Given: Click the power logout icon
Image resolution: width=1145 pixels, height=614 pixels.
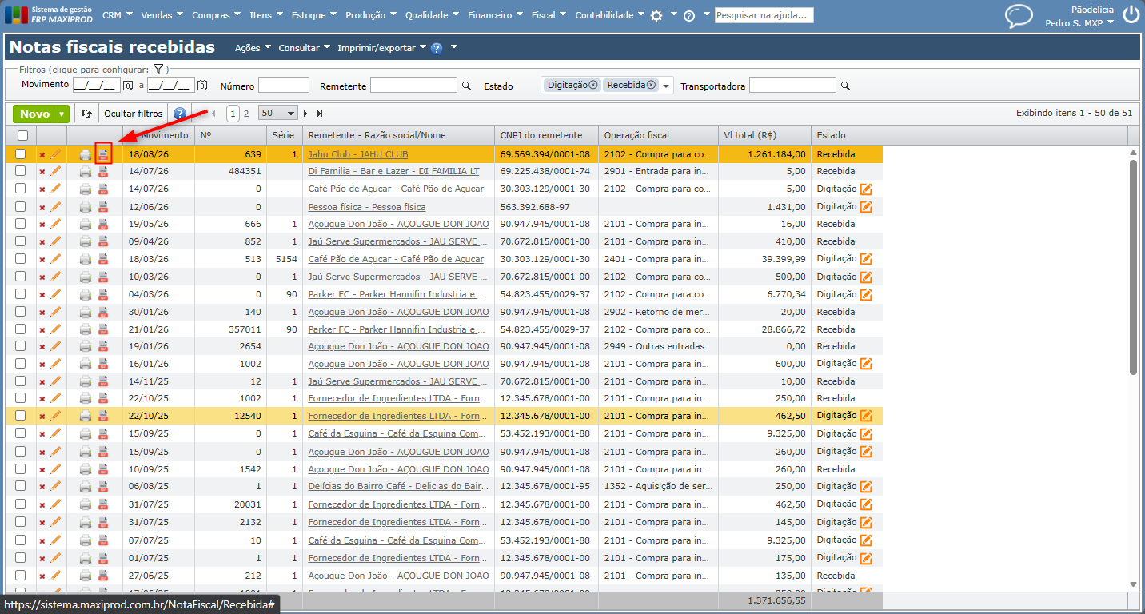Looking at the screenshot, I should [x=1131, y=14].
